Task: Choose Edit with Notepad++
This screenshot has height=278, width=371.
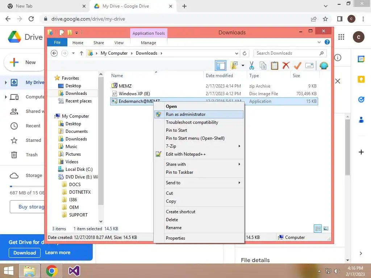Action: pos(199,154)
